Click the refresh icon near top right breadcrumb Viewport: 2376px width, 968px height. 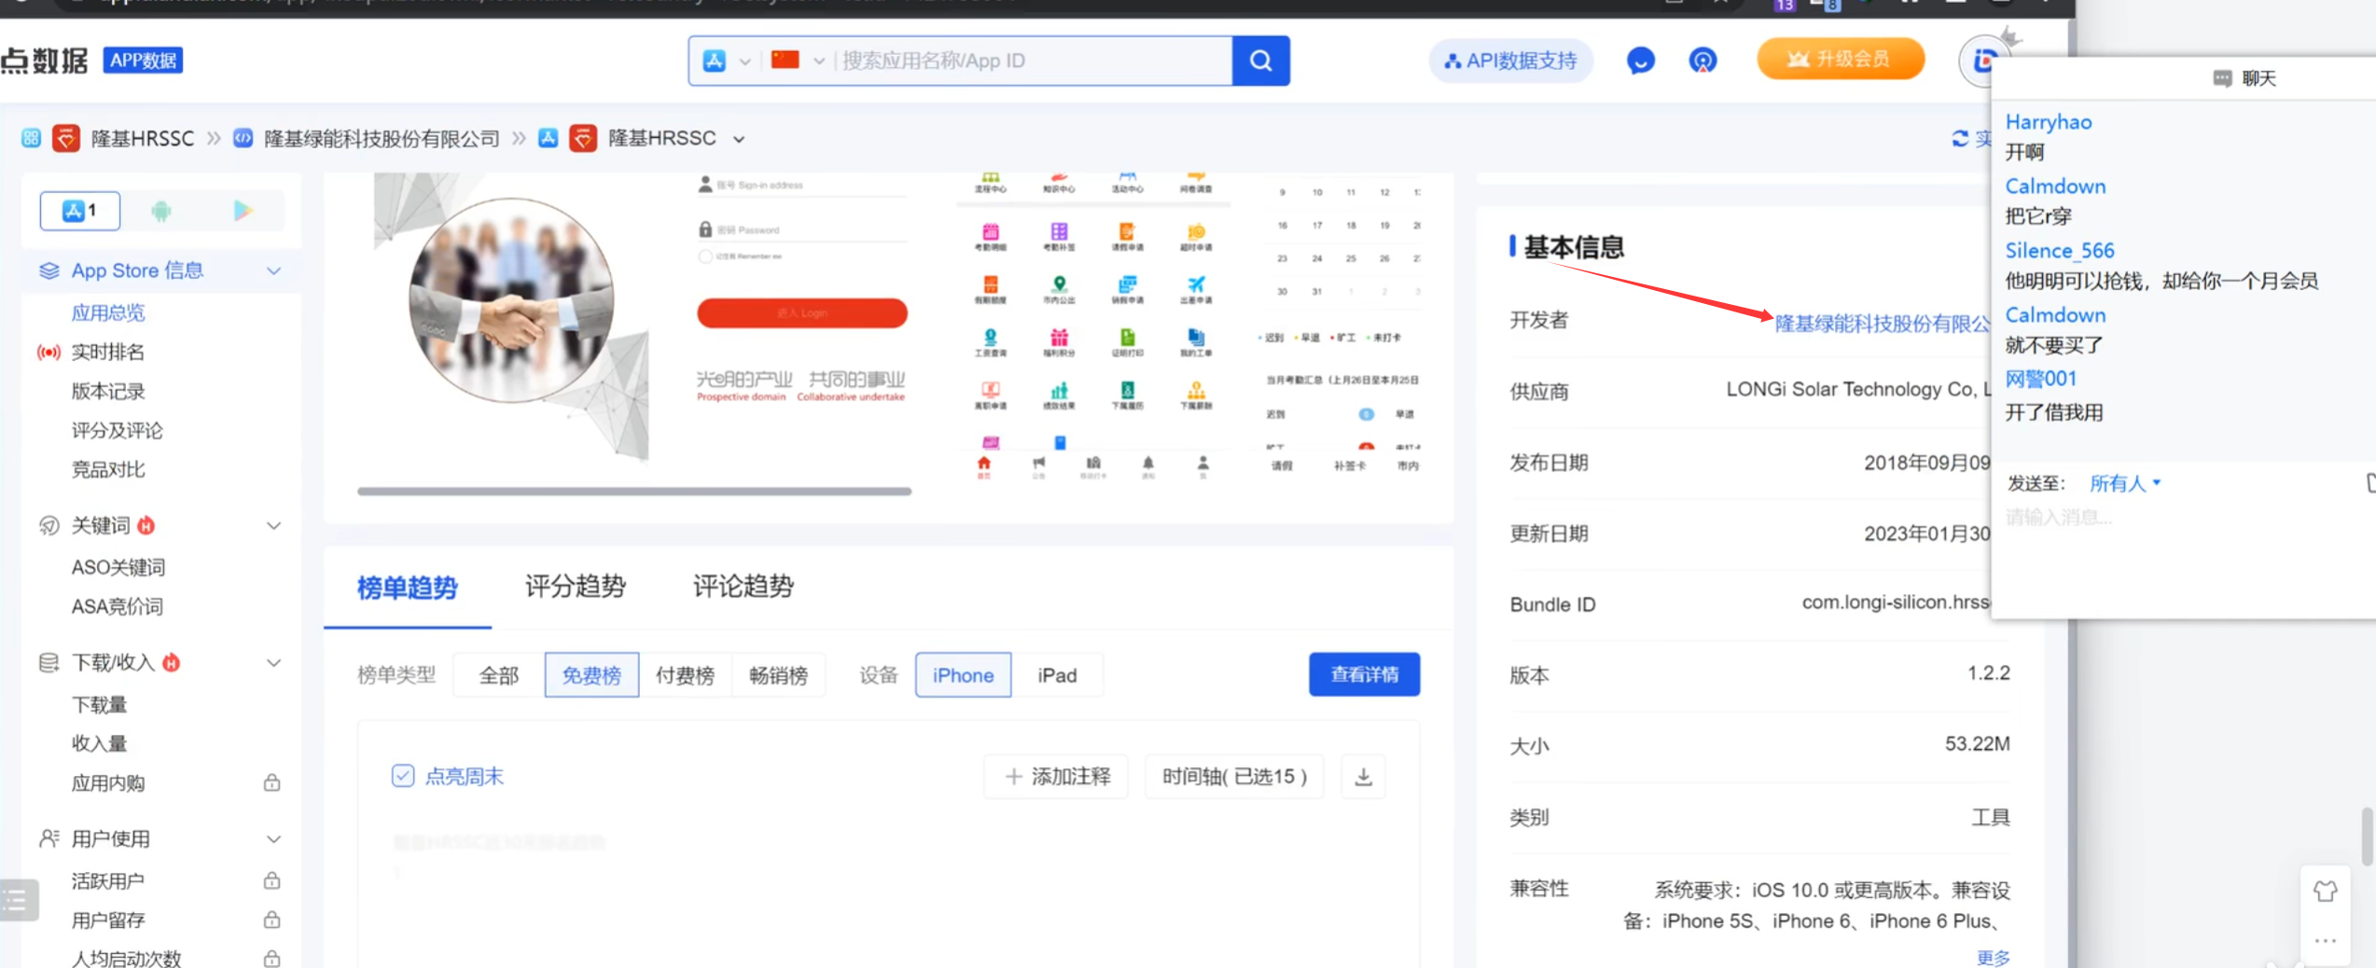click(x=1960, y=138)
